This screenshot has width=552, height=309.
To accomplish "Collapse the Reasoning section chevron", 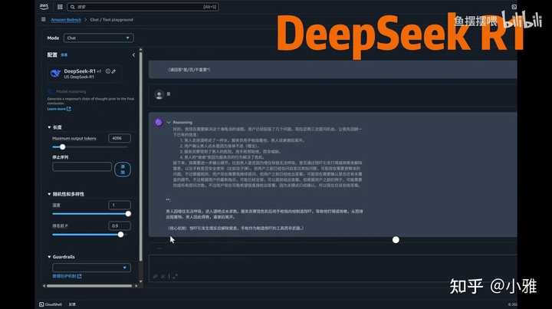I will (168, 122).
